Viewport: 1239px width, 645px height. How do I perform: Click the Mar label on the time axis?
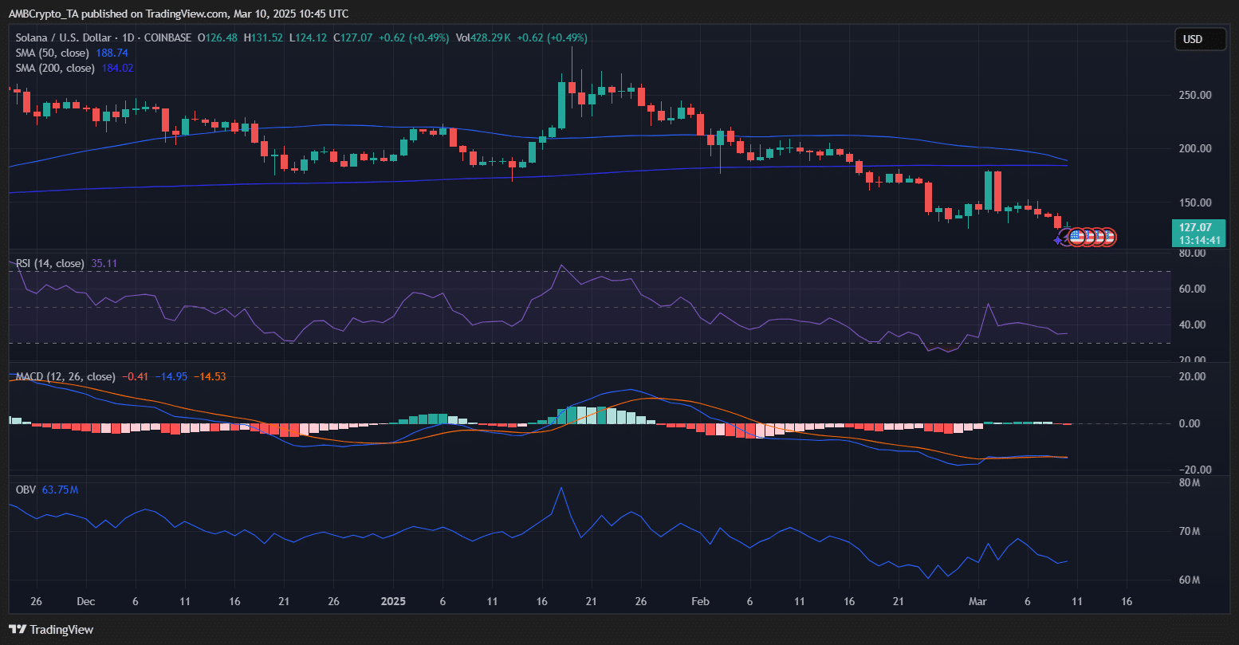pos(977,600)
